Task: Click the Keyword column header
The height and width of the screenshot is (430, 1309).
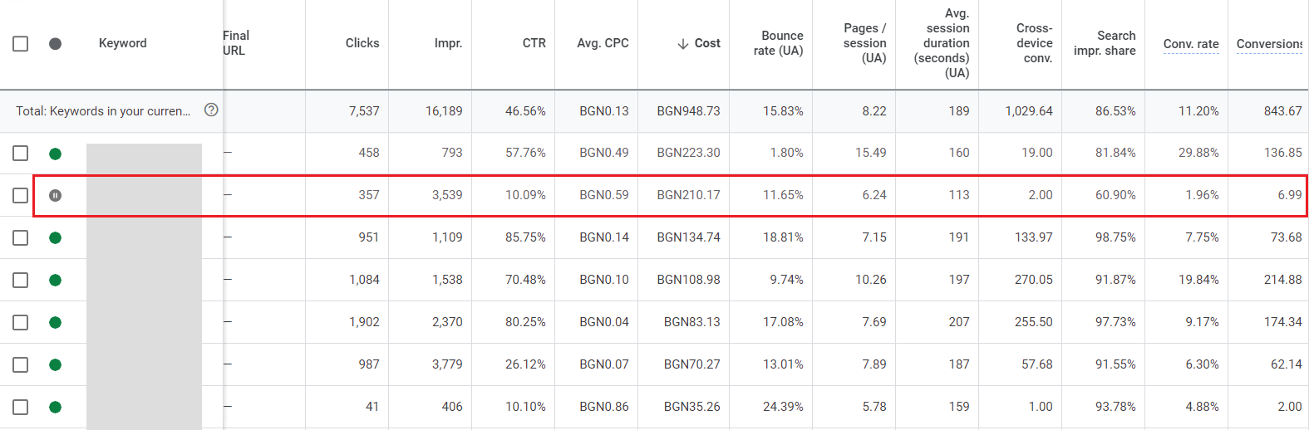Action: coord(122,43)
